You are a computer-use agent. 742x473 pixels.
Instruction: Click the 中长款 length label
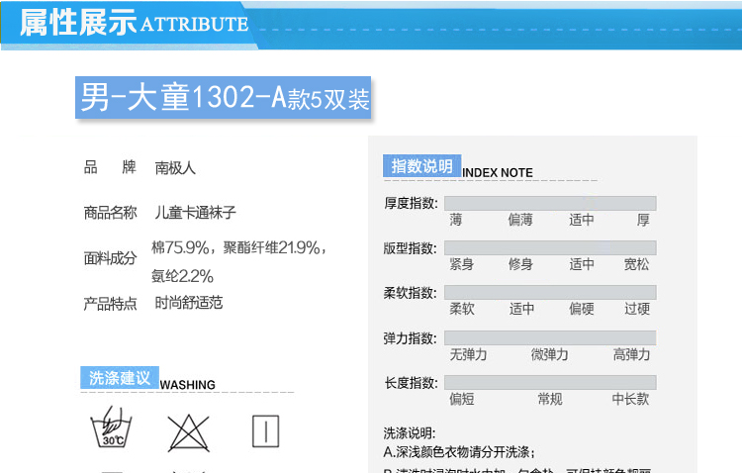pos(630,399)
